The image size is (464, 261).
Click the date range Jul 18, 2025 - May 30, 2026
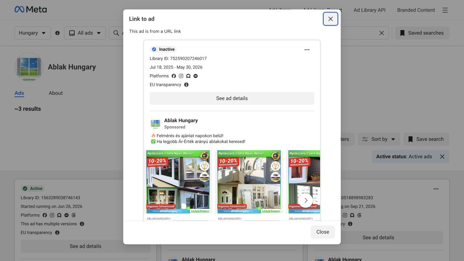pos(176,67)
